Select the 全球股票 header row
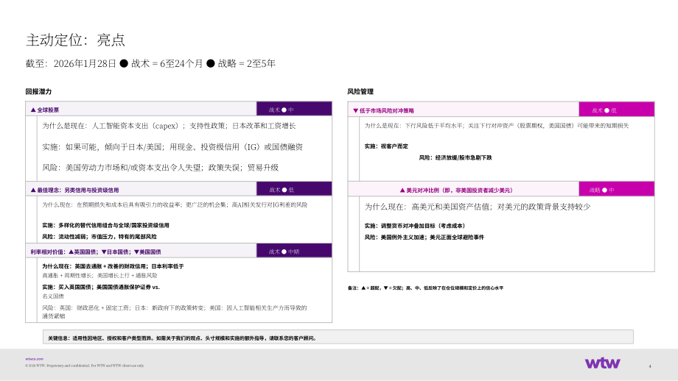Image resolution: width=678 pixels, height=381 pixels. pos(141,110)
